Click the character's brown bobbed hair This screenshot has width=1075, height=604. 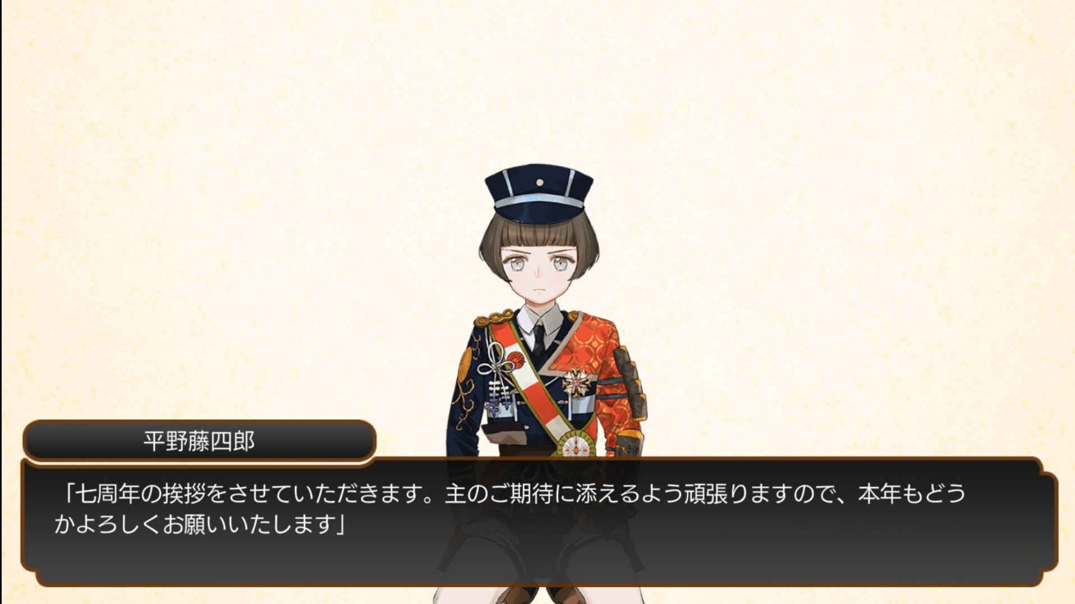tap(539, 236)
